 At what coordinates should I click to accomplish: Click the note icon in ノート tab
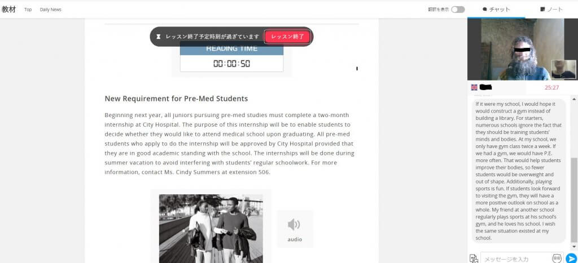(x=542, y=10)
